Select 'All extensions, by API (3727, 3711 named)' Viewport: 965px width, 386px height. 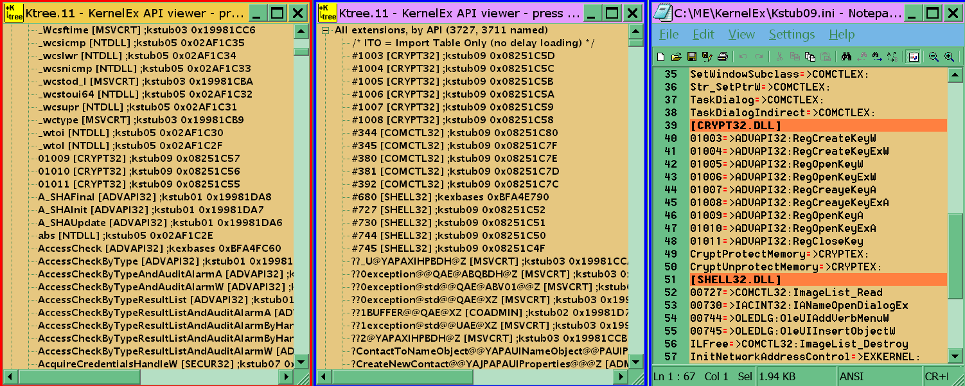point(441,30)
